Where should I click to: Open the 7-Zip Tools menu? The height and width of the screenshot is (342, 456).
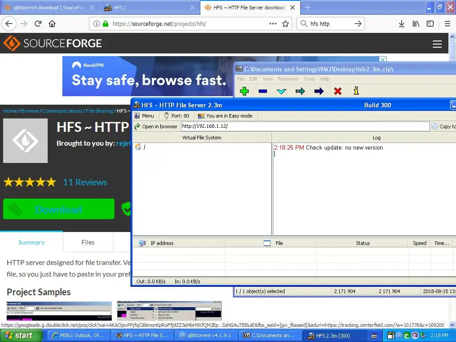[309, 79]
